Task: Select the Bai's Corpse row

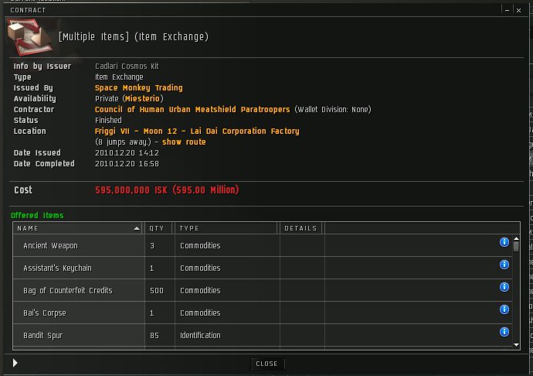Action: coord(263,313)
